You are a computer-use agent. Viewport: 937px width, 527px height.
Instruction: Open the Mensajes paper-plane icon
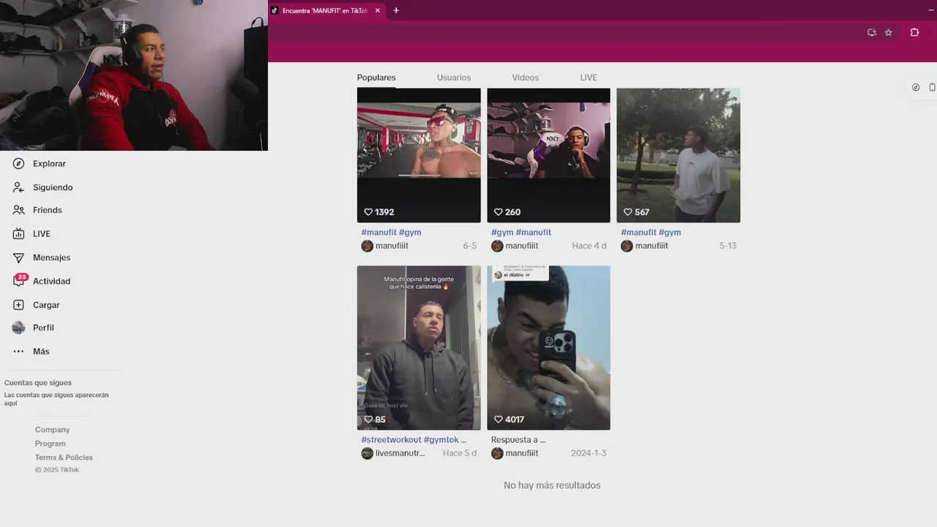18,258
